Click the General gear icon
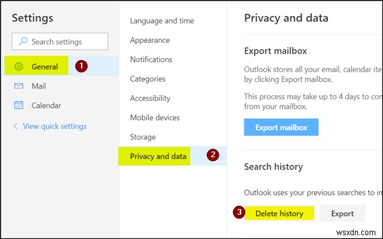 (19, 66)
